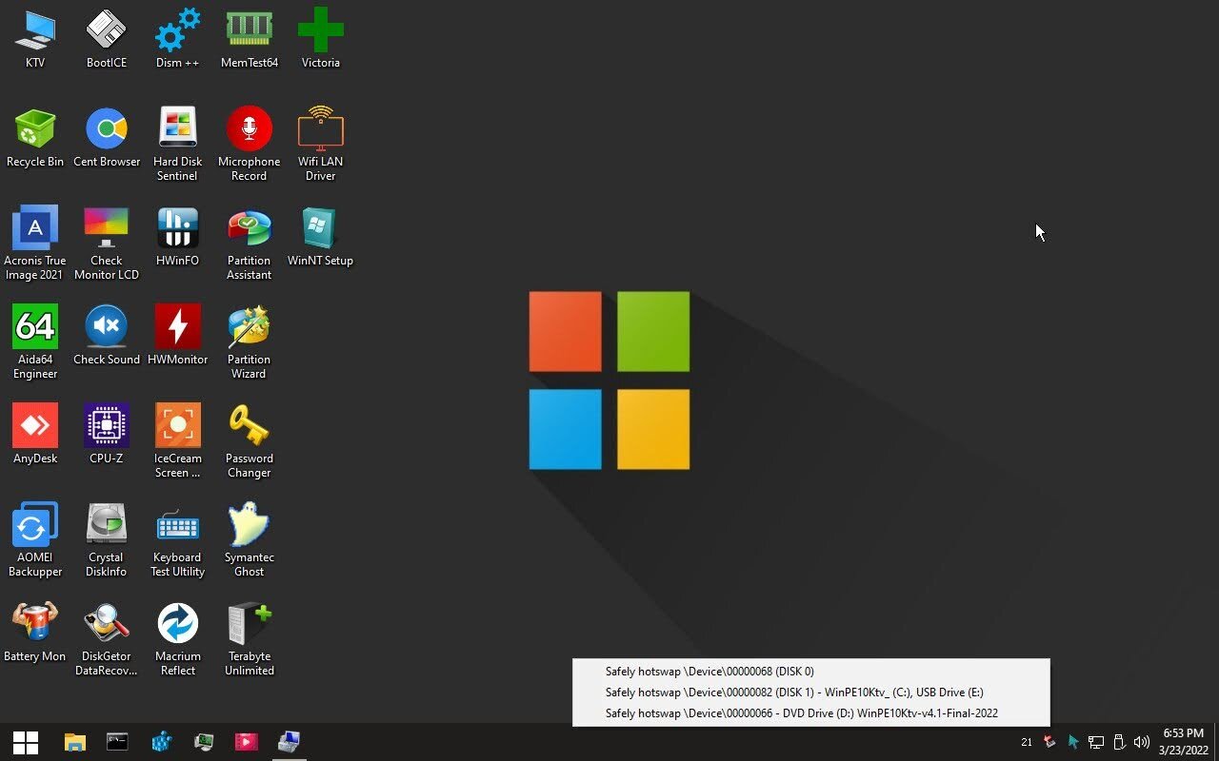
Task: Click the teal cursor tray icon
Action: (1073, 742)
